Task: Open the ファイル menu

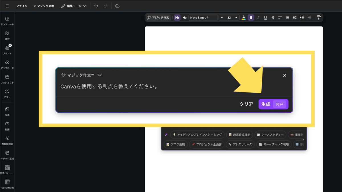Action: 22,6
